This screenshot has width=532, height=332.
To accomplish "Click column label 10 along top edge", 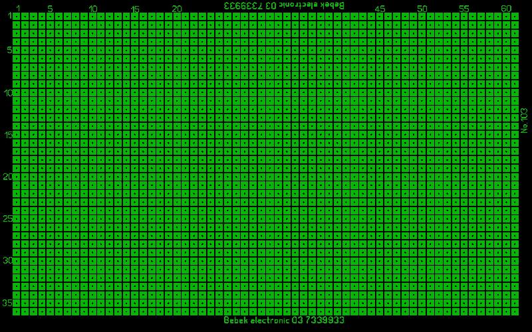I will 92,9.
